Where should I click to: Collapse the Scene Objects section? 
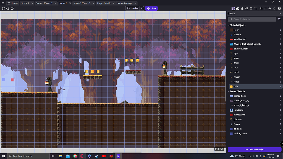228,91
